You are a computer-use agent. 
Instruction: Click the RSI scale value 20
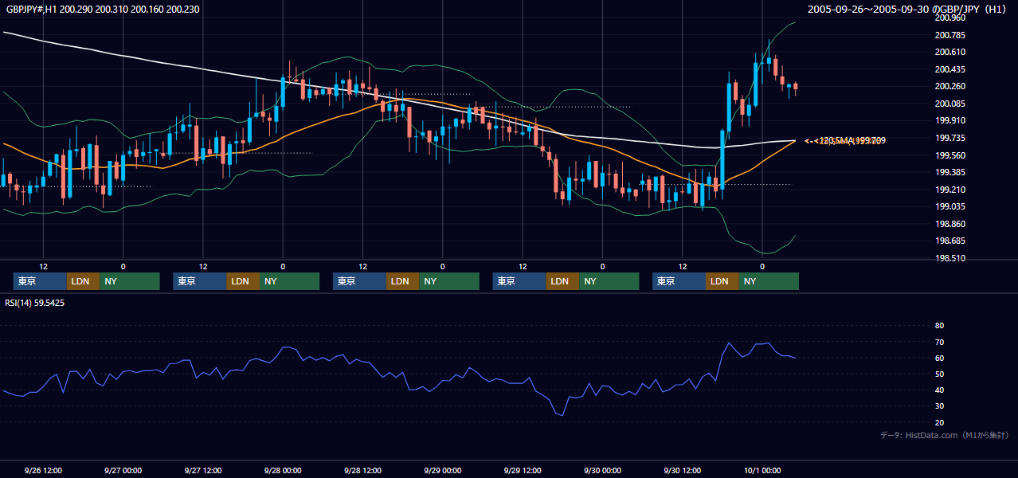click(x=939, y=422)
